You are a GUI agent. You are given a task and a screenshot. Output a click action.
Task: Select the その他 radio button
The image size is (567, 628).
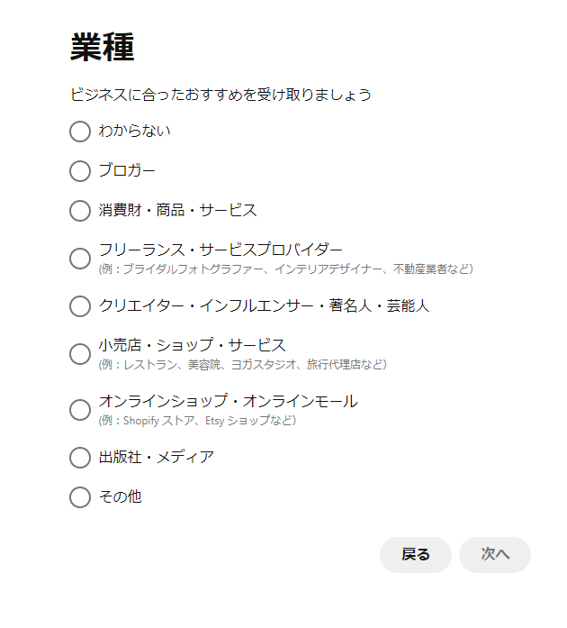click(80, 497)
